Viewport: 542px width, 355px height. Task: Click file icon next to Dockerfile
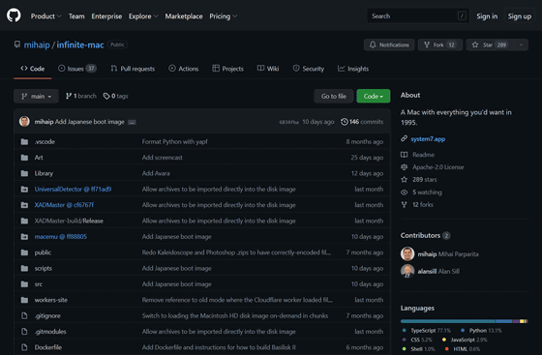24,347
